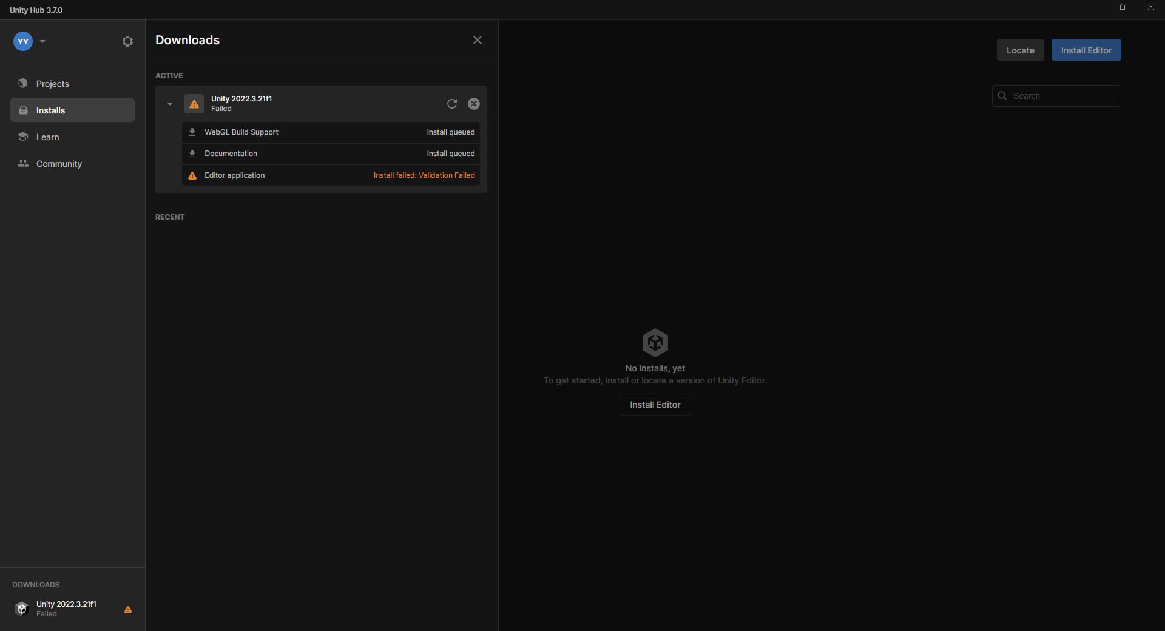Click the Locate button
1165x631 pixels.
[x=1020, y=50]
